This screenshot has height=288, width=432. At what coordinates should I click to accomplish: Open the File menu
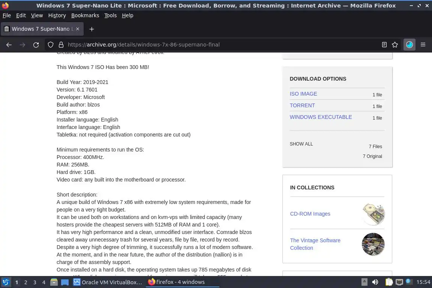click(7, 15)
